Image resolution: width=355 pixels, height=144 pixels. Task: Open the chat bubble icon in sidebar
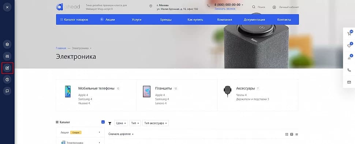(7, 91)
